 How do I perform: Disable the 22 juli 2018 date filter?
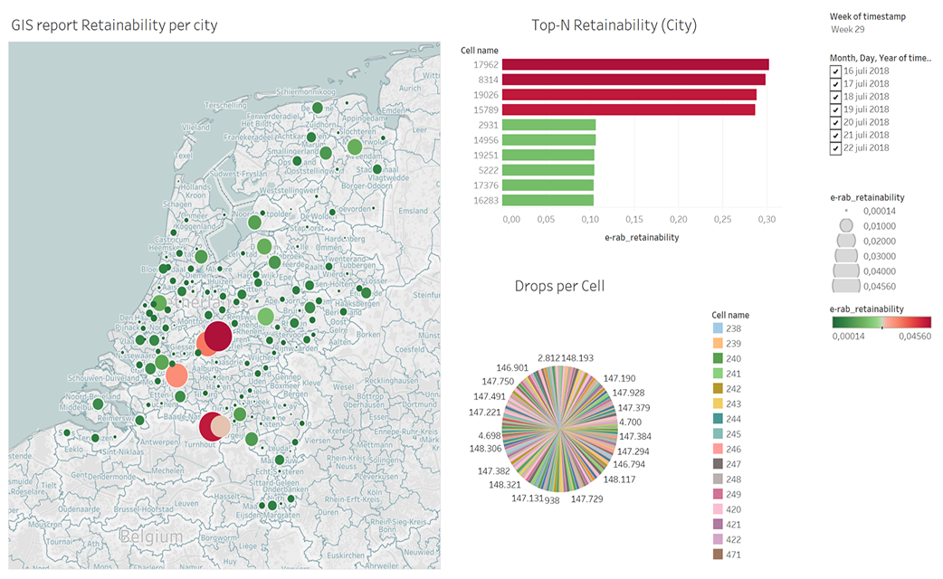coord(835,148)
